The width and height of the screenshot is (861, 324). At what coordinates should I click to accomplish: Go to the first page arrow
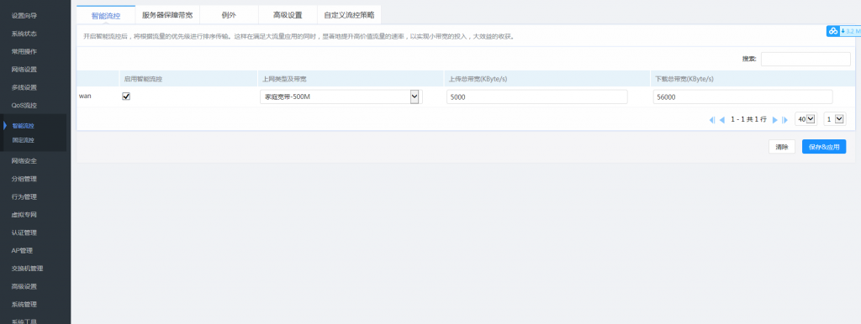click(712, 119)
